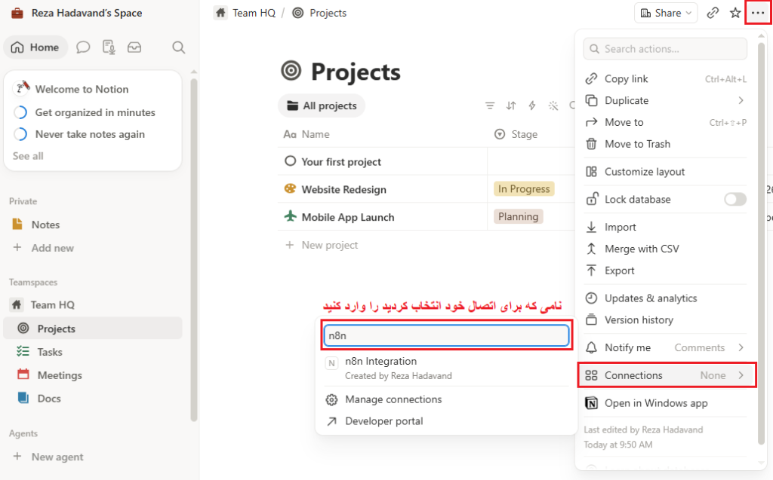
Task: Open Tasks page in sidebar
Action: 93,351
